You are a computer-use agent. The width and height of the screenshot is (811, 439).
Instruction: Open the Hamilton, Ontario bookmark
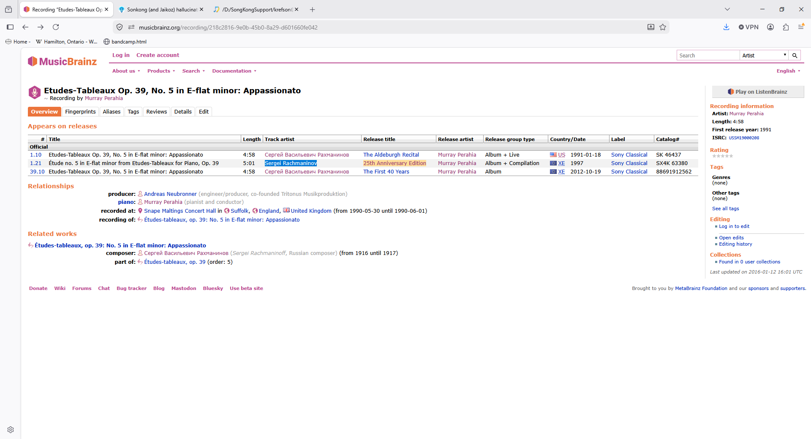point(67,42)
